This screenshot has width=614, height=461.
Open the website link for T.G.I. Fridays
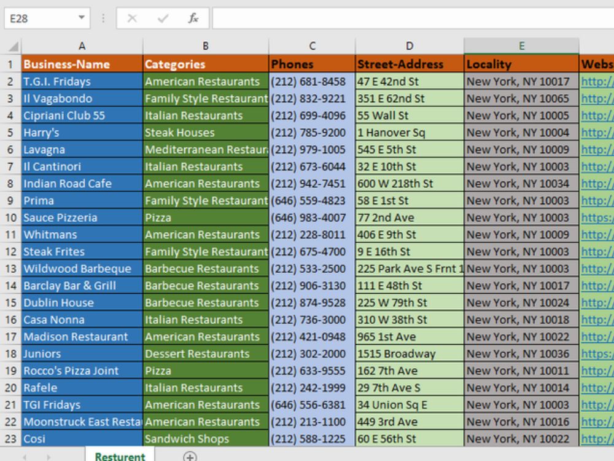coord(597,82)
